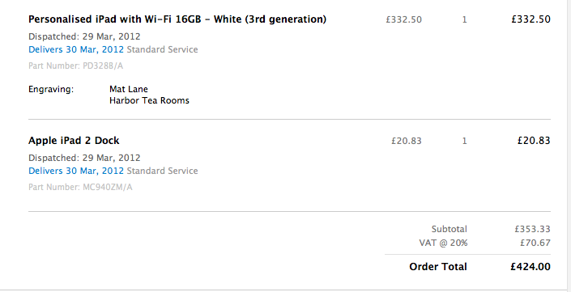The width and height of the screenshot is (571, 292).
Task: Open the personalised iPad's Delivers 30 Mar link
Action: click(76, 49)
